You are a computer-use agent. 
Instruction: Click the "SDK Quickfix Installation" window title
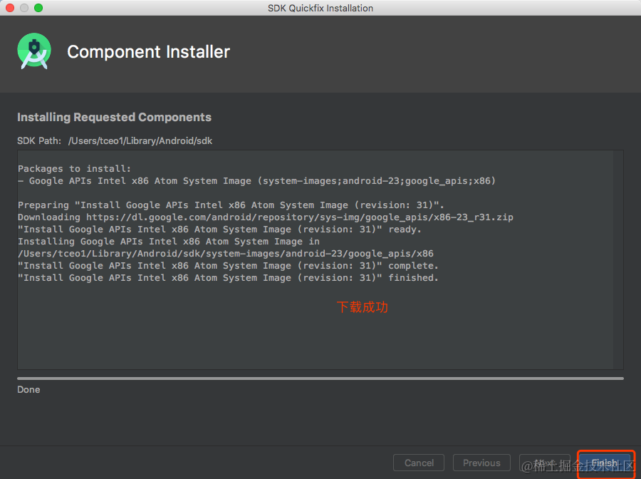click(x=320, y=8)
